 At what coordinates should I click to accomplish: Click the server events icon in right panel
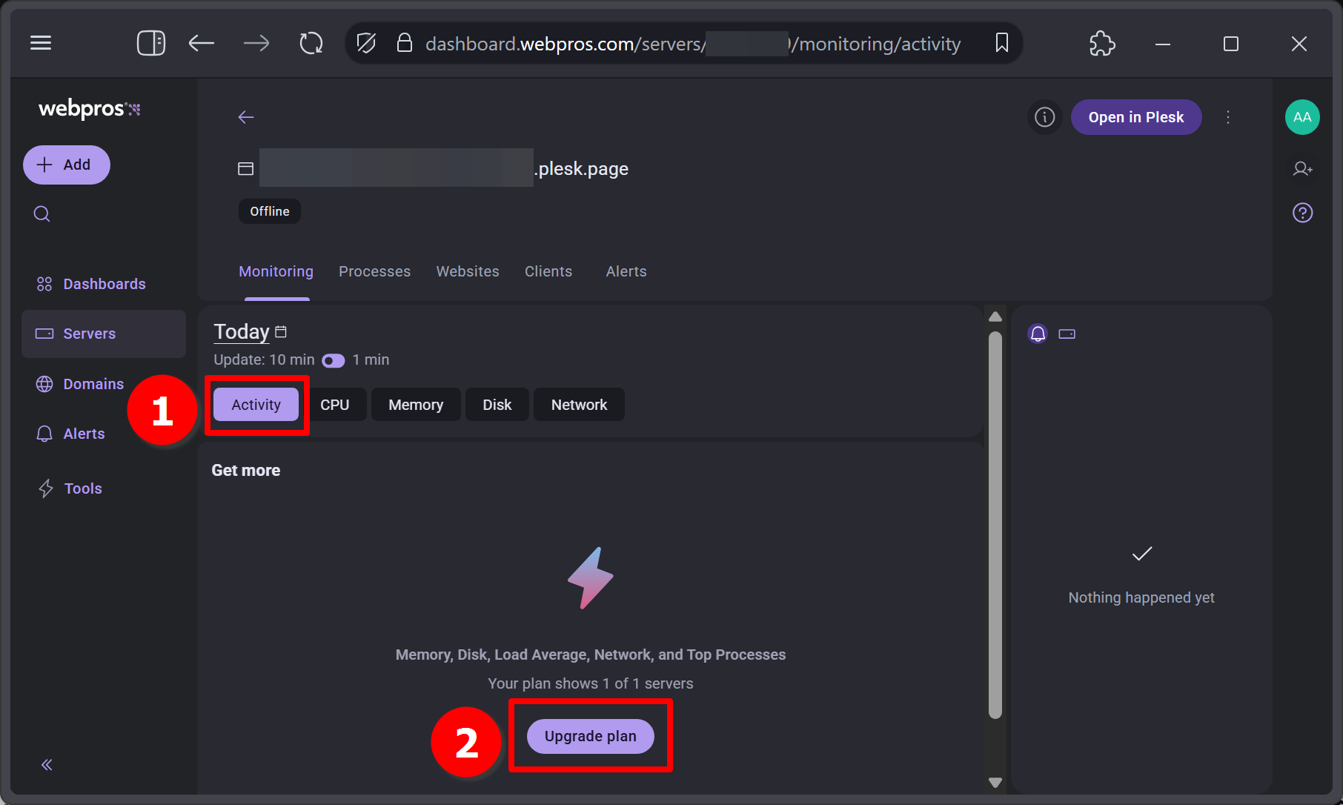pos(1067,334)
